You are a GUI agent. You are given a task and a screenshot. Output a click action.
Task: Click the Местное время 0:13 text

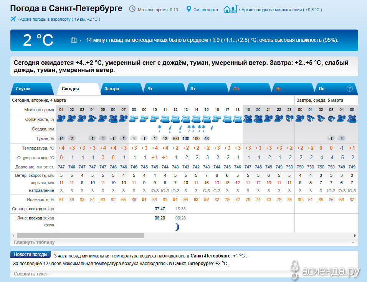(158, 10)
